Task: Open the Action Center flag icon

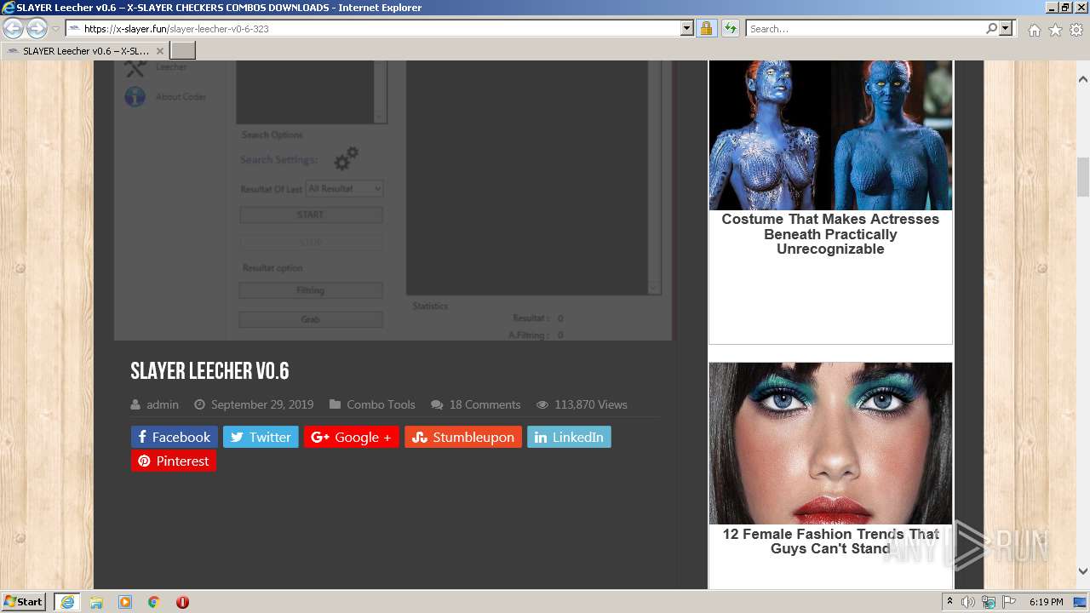Action: pyautogui.click(x=1009, y=602)
